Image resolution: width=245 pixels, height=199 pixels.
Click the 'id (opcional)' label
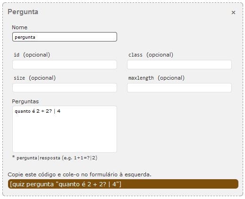pos(32,55)
